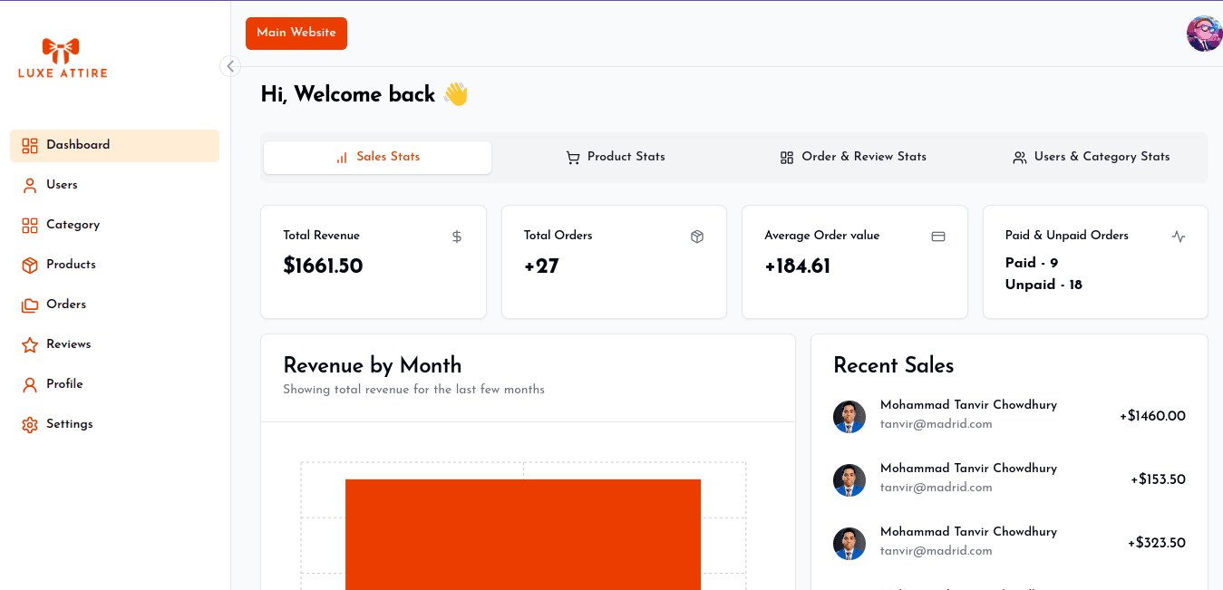Click the Sales Stats tab
Screen dimensions: 1223x590
(x=377, y=158)
